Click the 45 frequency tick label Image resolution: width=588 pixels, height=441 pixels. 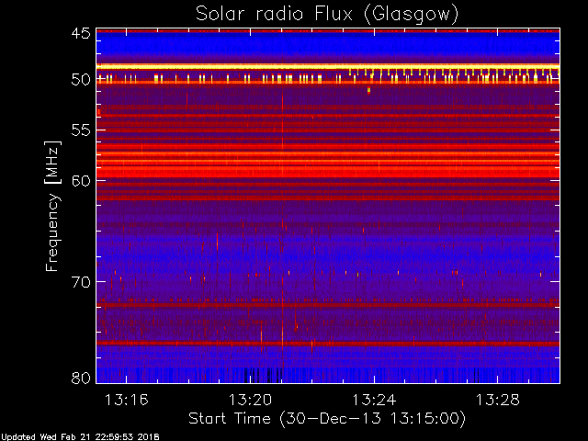[x=81, y=34]
